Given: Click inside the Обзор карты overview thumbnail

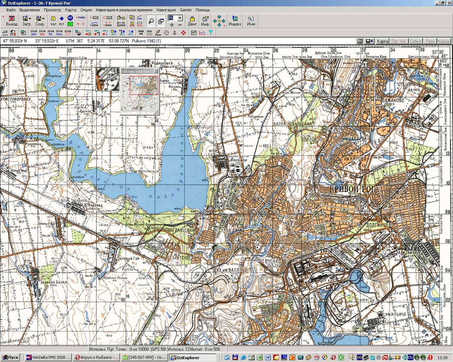Looking at the screenshot, I should (140, 93).
